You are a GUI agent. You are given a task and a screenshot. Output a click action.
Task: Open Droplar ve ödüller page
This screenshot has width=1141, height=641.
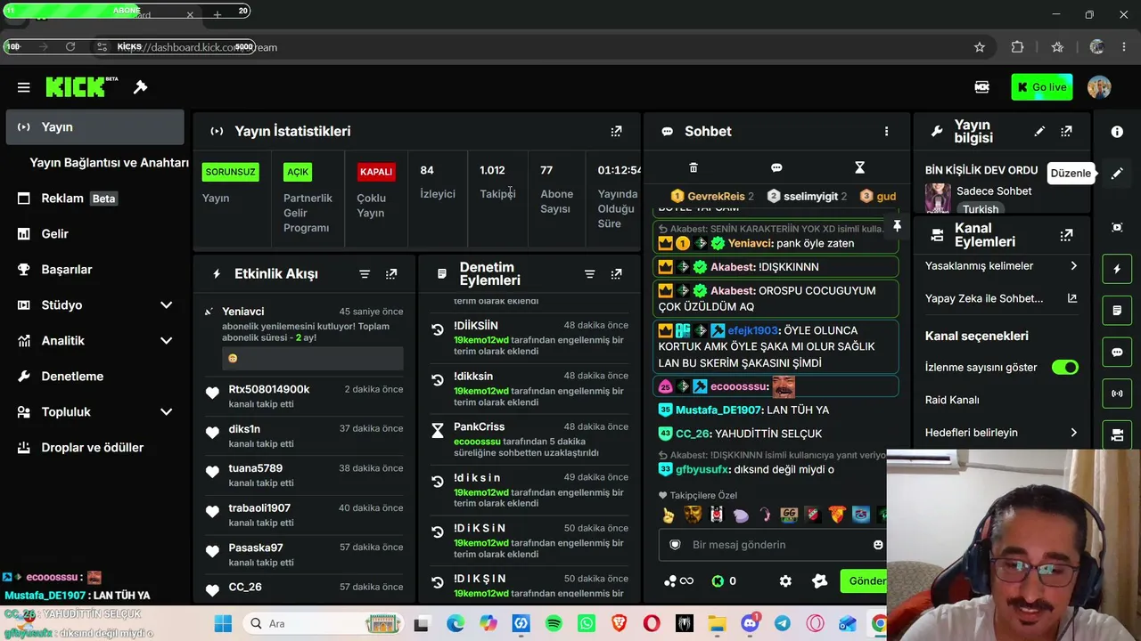pos(94,448)
